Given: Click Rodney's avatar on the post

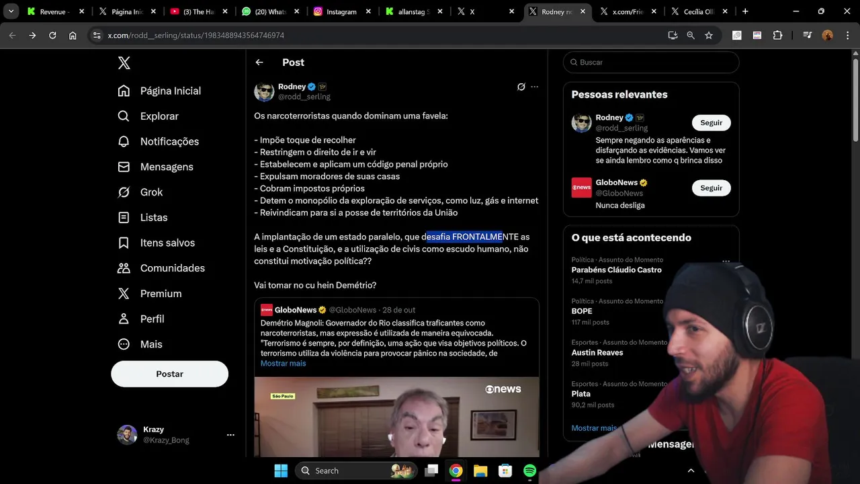Looking at the screenshot, I should (x=264, y=91).
